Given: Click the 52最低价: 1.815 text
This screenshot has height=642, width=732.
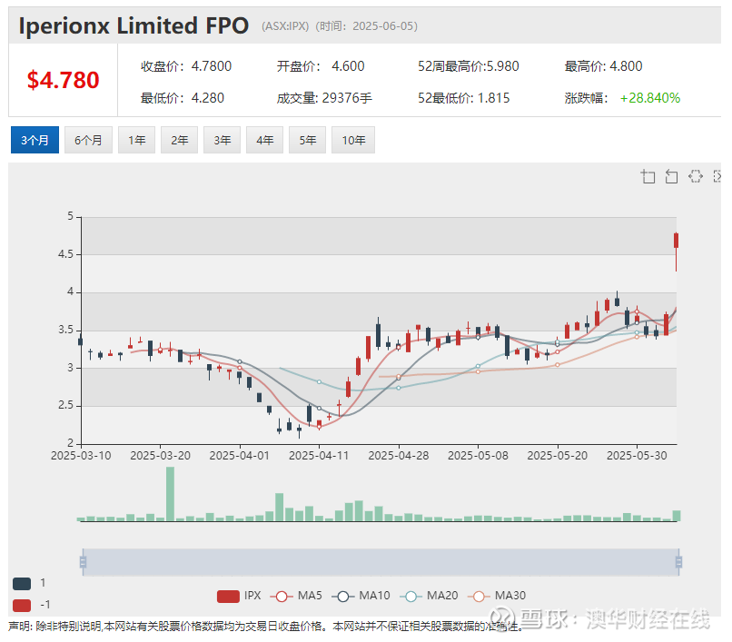Looking at the screenshot, I should tap(463, 98).
